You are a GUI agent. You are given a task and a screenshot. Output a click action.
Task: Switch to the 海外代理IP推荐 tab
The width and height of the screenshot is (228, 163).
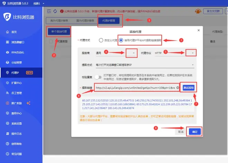[x=57, y=21]
